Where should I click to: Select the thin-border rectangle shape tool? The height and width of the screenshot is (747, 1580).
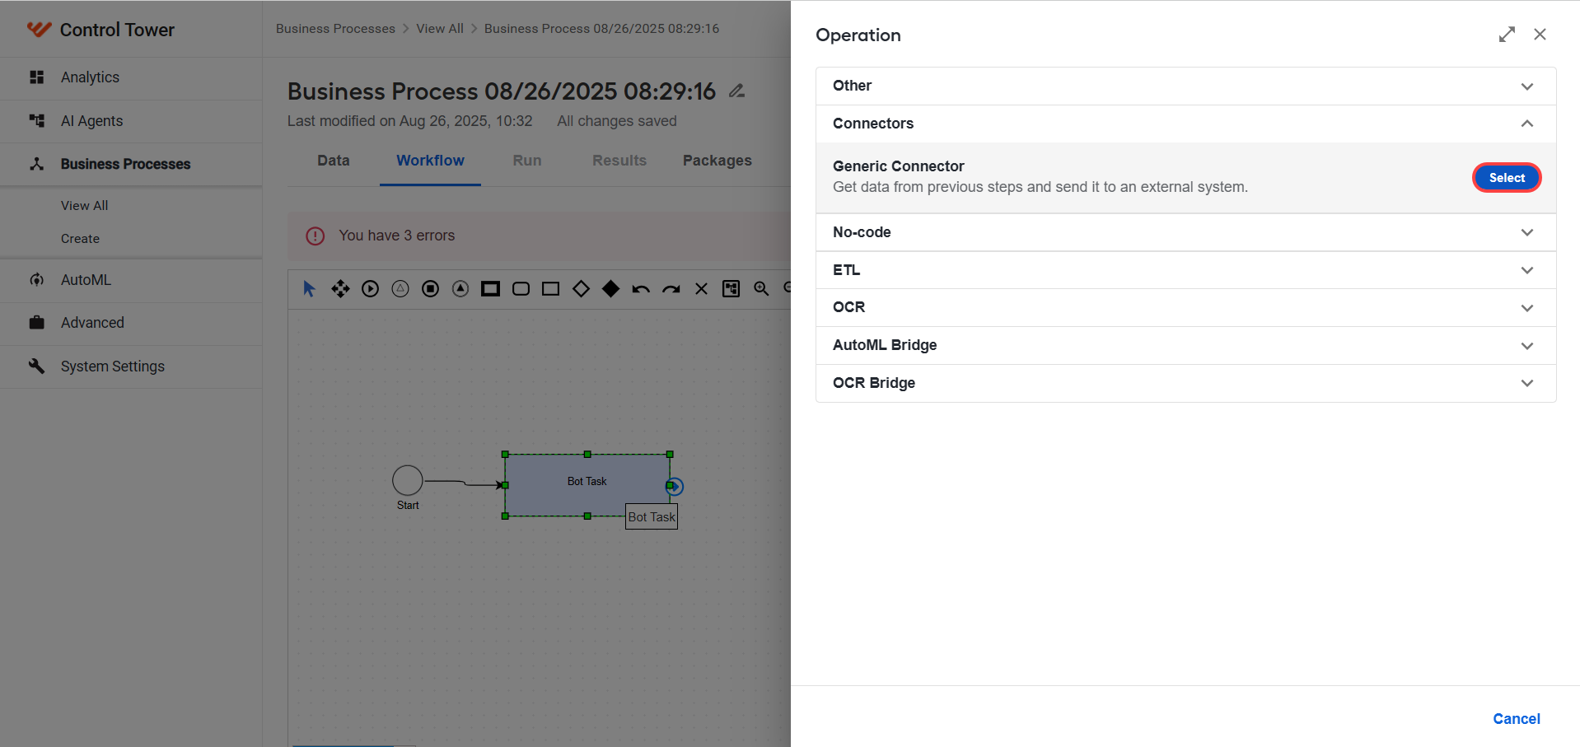pos(550,289)
